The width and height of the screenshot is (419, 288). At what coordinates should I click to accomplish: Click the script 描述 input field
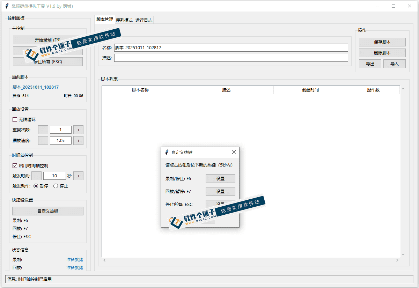(231, 58)
